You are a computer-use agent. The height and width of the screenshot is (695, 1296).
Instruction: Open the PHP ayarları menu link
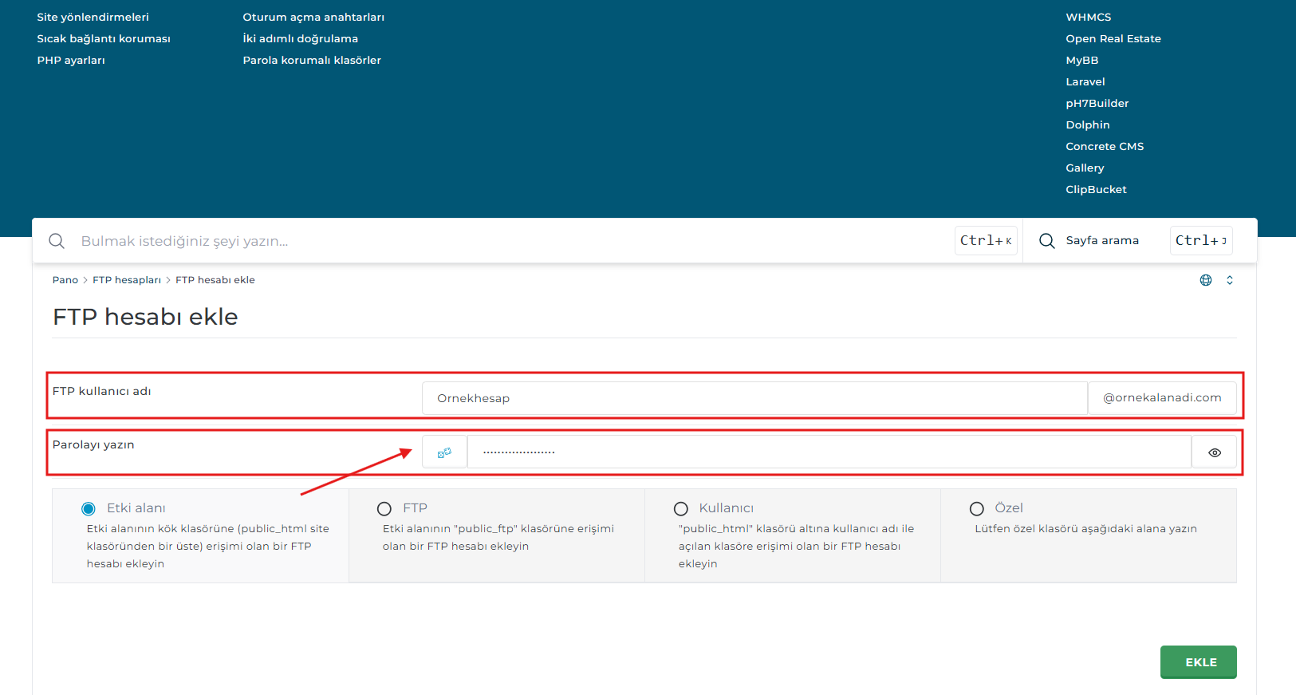coord(71,61)
